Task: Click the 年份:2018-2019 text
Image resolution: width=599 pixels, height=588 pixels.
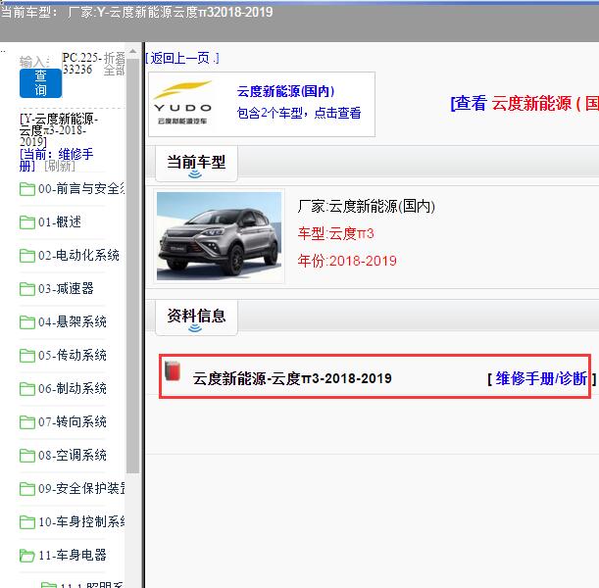Action: pyautogui.click(x=347, y=261)
